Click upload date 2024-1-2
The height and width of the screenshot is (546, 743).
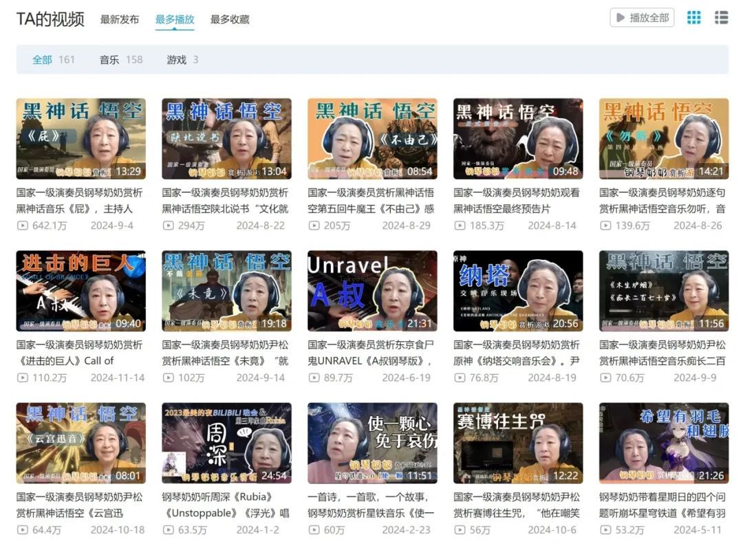[258, 530]
